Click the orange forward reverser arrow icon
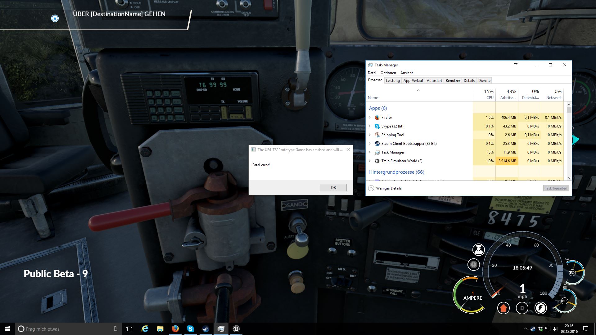This screenshot has width=596, height=335. click(x=503, y=308)
